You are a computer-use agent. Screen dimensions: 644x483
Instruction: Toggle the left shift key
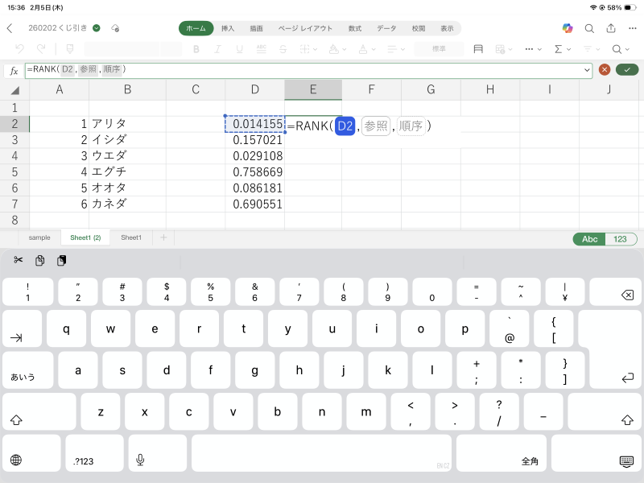[16, 419]
